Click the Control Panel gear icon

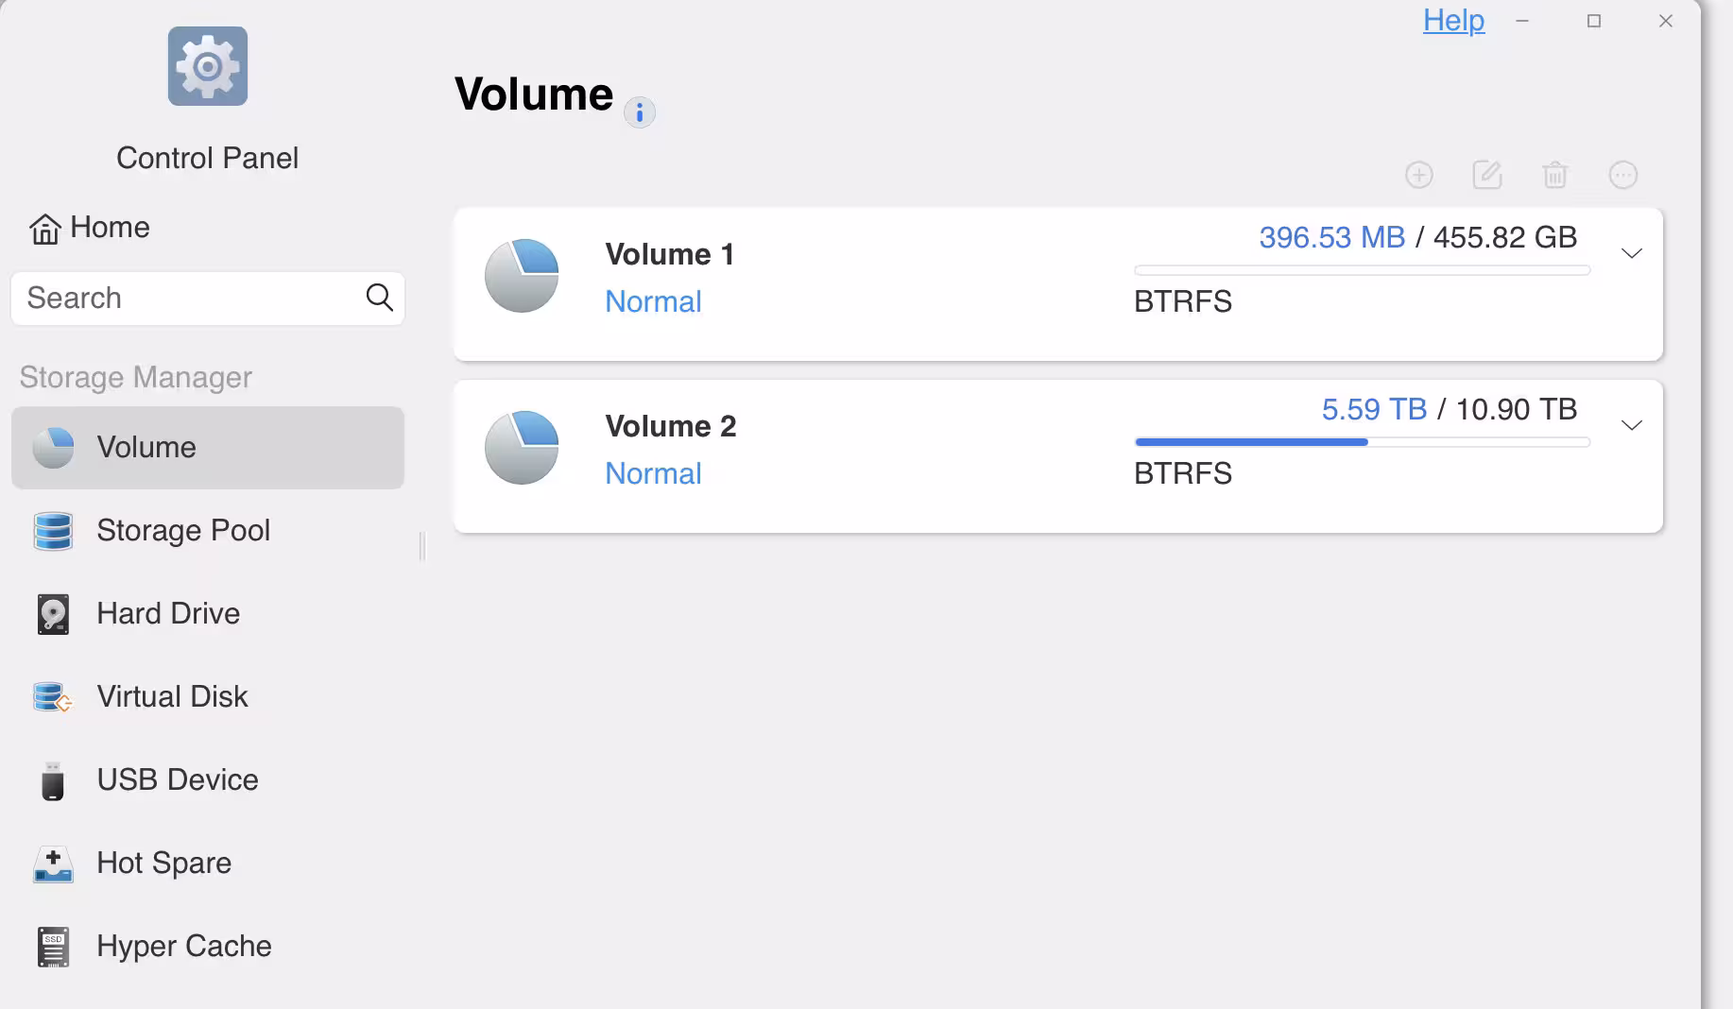point(208,66)
